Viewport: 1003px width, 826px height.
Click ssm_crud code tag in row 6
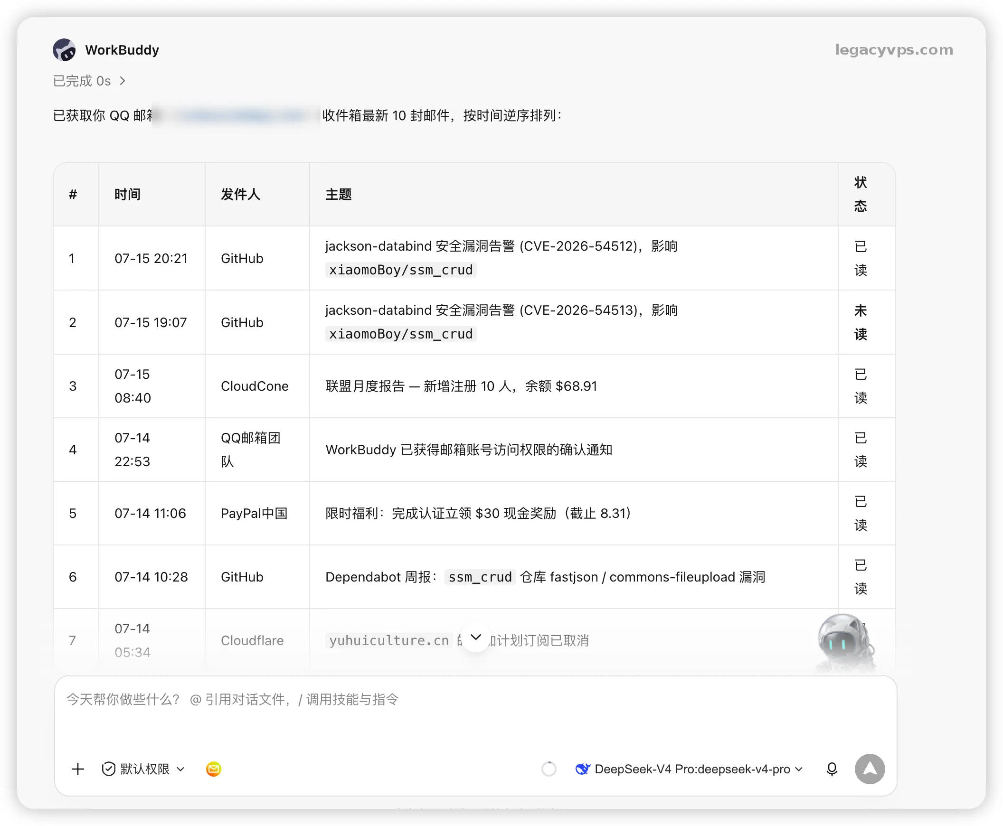480,577
